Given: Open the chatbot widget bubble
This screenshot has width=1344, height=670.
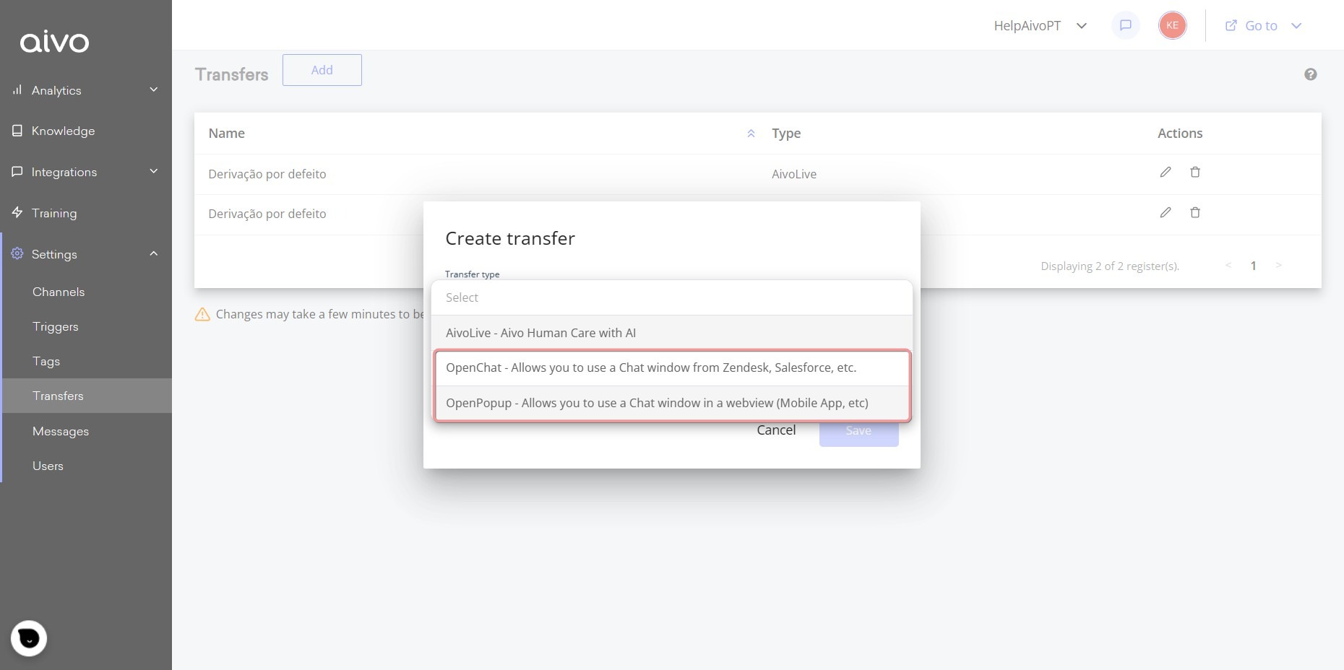Looking at the screenshot, I should 29,638.
